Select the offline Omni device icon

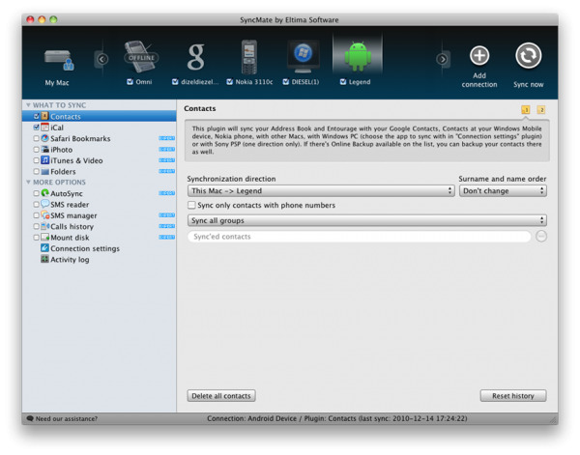[141, 57]
